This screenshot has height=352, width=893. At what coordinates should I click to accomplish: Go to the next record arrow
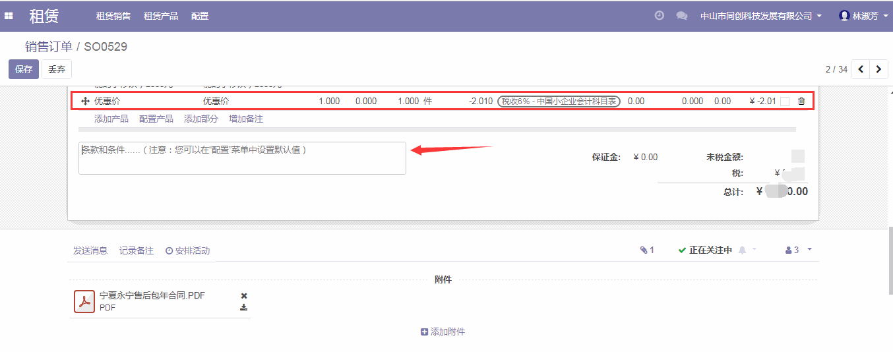click(x=878, y=69)
